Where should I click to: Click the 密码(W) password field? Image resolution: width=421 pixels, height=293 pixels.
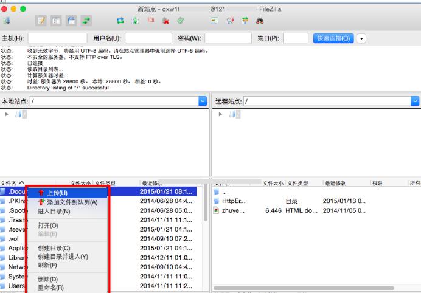pos(228,38)
